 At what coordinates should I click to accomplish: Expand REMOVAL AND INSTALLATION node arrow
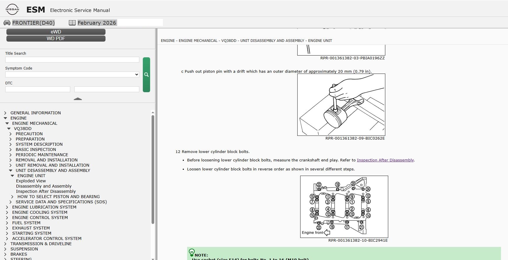[10, 160]
